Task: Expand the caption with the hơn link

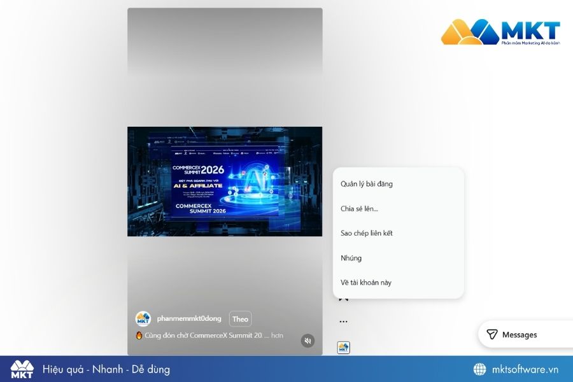Action: [x=277, y=336]
